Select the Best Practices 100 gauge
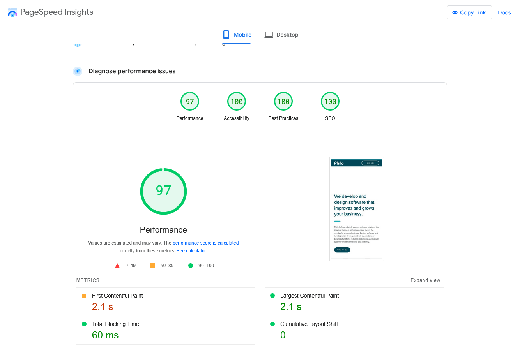Screen dimensions: 520x347 coord(283,102)
